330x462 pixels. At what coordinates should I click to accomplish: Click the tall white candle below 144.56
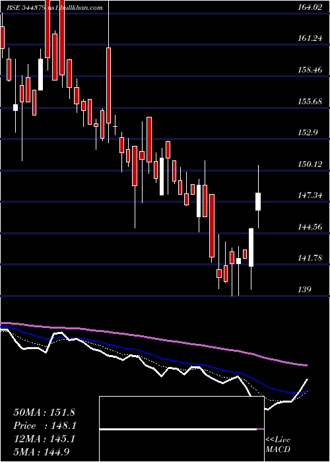(x=251, y=247)
